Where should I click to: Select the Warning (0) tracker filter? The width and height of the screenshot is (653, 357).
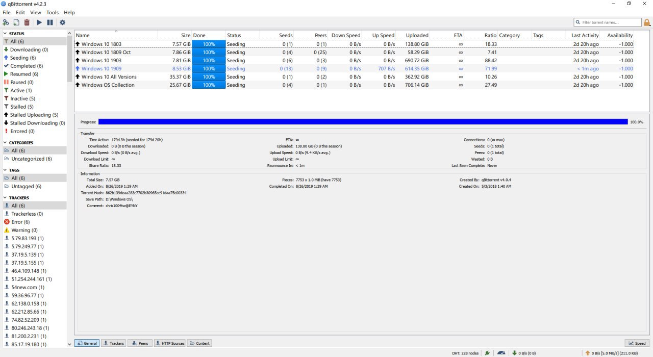(x=24, y=230)
